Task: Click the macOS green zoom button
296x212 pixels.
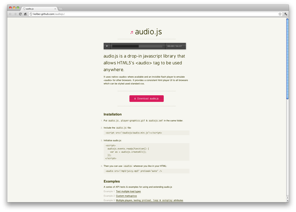Action: [18, 8]
